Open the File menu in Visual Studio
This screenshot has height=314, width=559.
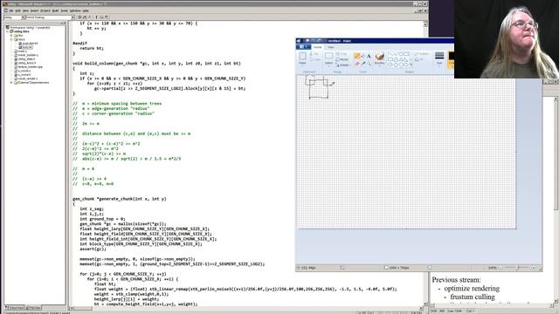coord(11,10)
